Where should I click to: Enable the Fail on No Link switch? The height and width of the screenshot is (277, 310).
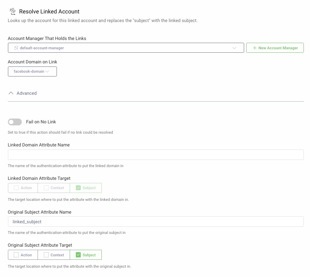pyautogui.click(x=15, y=122)
